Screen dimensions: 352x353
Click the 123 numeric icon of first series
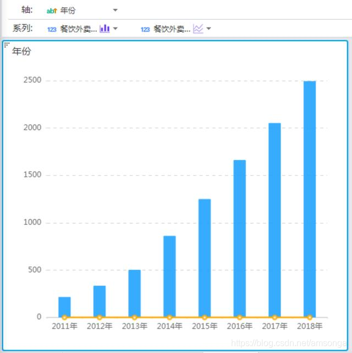[52, 29]
